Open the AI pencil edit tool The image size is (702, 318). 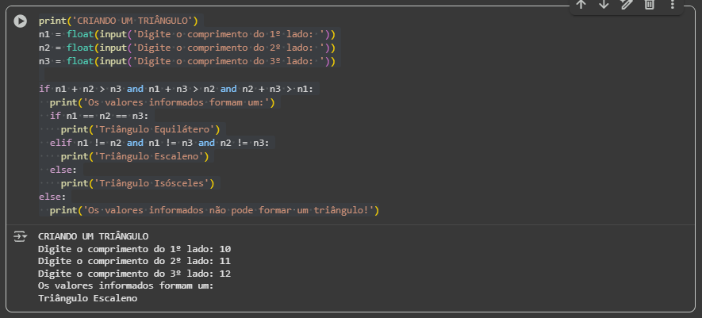point(627,5)
